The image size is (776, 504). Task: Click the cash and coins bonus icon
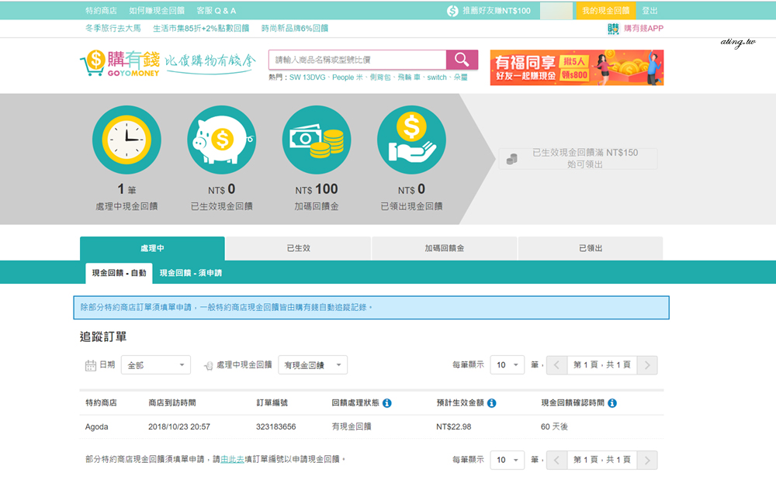[x=317, y=140]
